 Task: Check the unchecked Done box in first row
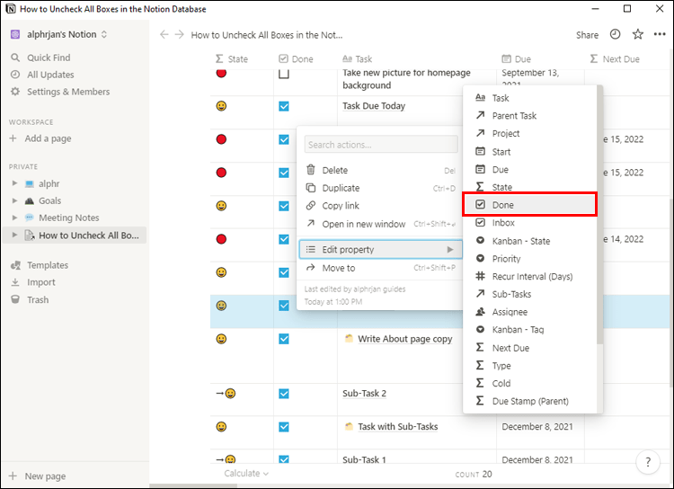(284, 74)
